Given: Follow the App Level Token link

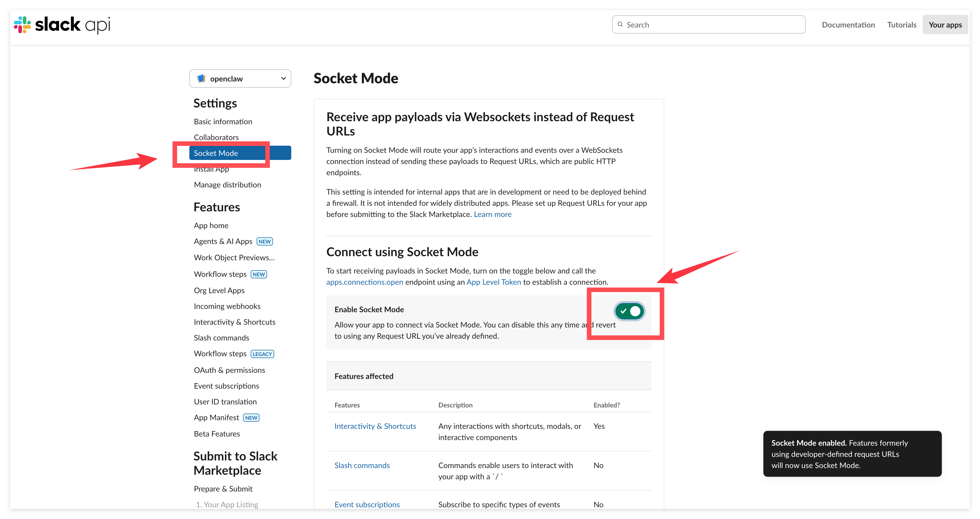Looking at the screenshot, I should [x=493, y=282].
